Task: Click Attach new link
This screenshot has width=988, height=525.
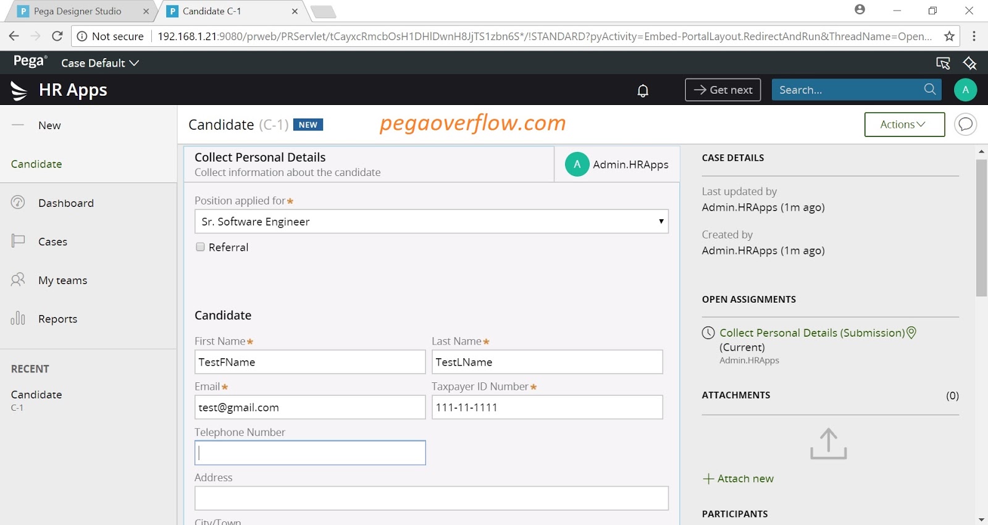Action: (x=739, y=479)
